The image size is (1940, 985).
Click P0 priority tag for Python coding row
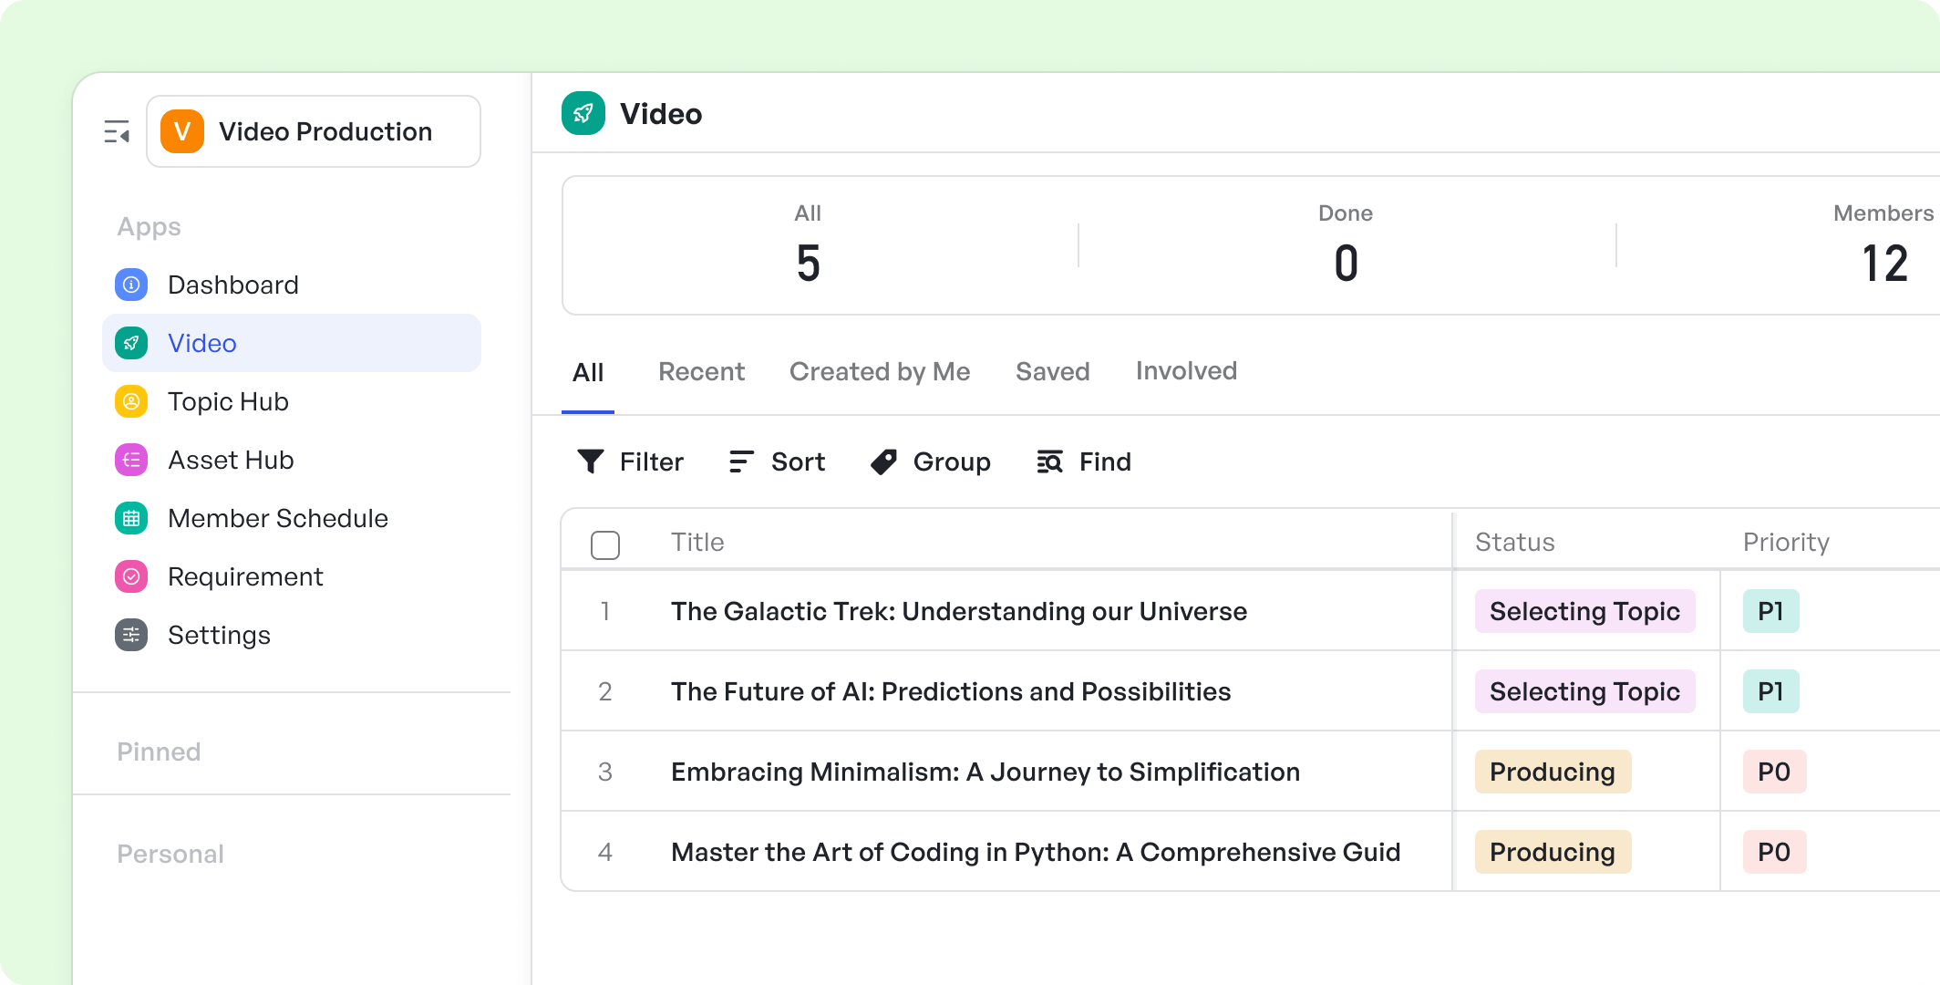1774,852
